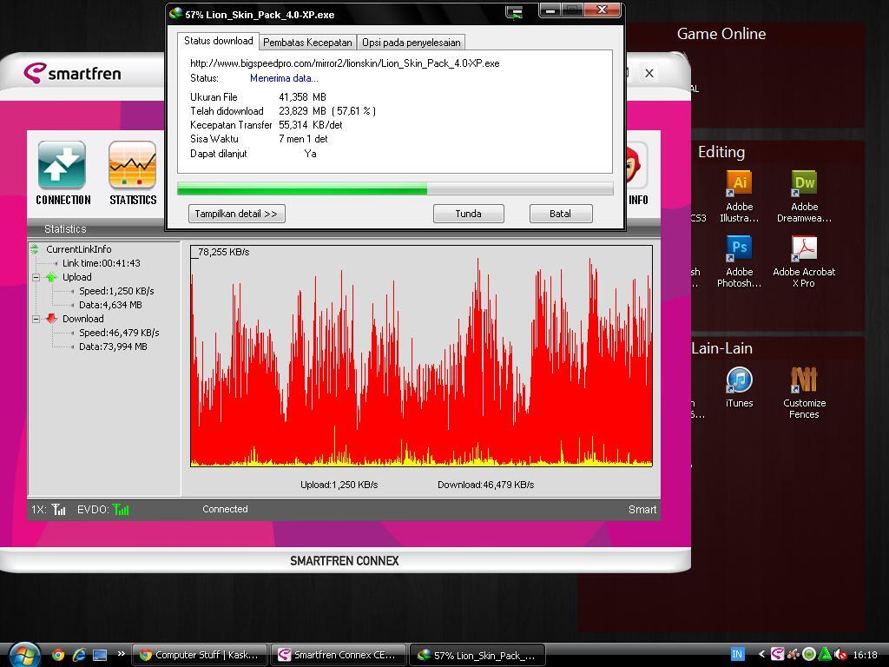The image size is (889, 667).
Task: Launch Adobe Illustrator desktop shortcut
Action: (739, 185)
